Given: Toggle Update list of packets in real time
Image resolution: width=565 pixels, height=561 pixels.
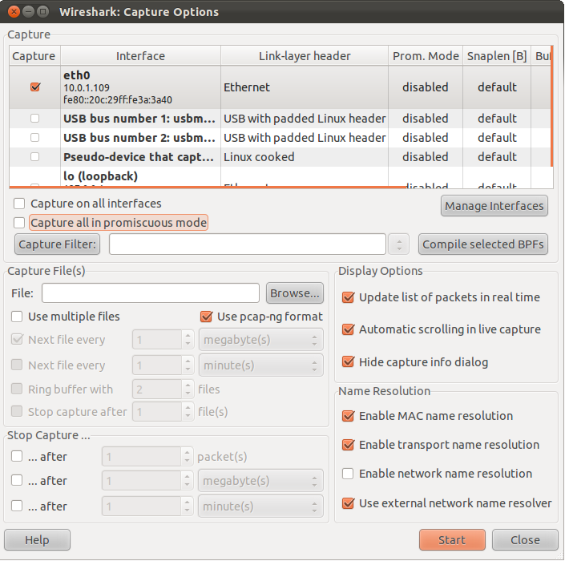Looking at the screenshot, I should (348, 297).
